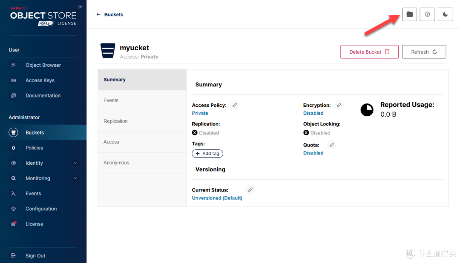Click the Reported Usage pie chart
This screenshot has height=263, width=460.
click(367, 110)
